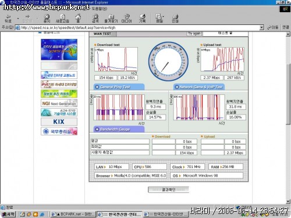Click the Go button beside address bar
The width and height of the screenshot is (291, 218).
(x=272, y=28)
